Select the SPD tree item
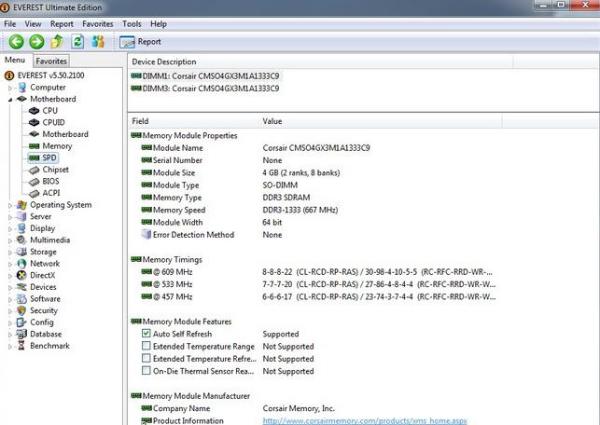The width and height of the screenshot is (600, 425). [49, 158]
